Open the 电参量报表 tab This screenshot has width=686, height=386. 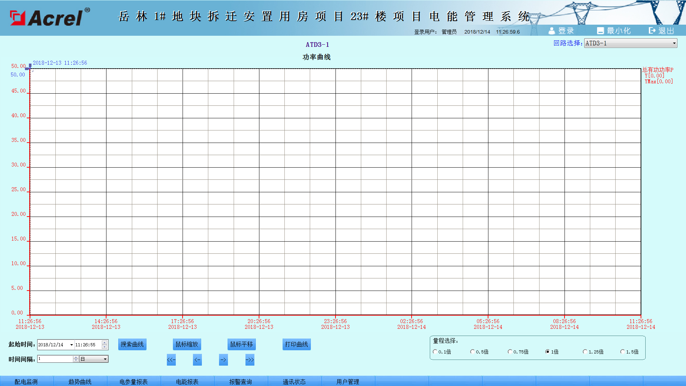tap(134, 381)
